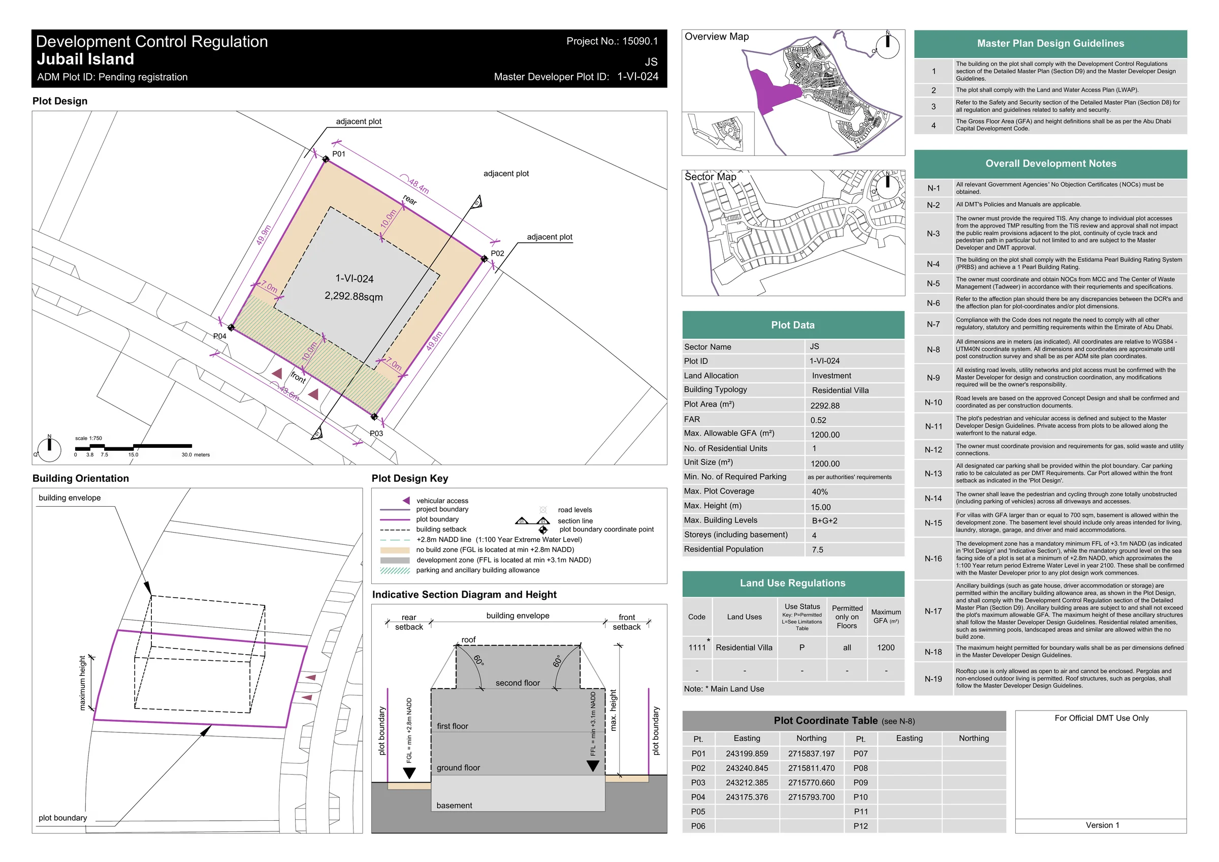Select coordinate point marker P04 on plot
The image size is (1219, 862).
point(231,328)
